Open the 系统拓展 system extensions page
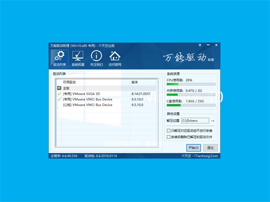 (77, 58)
